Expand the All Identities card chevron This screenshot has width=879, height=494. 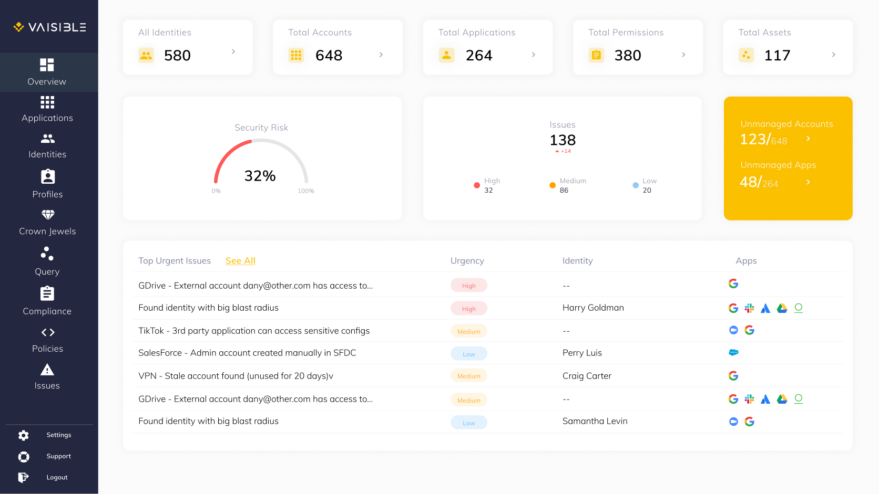233,51
